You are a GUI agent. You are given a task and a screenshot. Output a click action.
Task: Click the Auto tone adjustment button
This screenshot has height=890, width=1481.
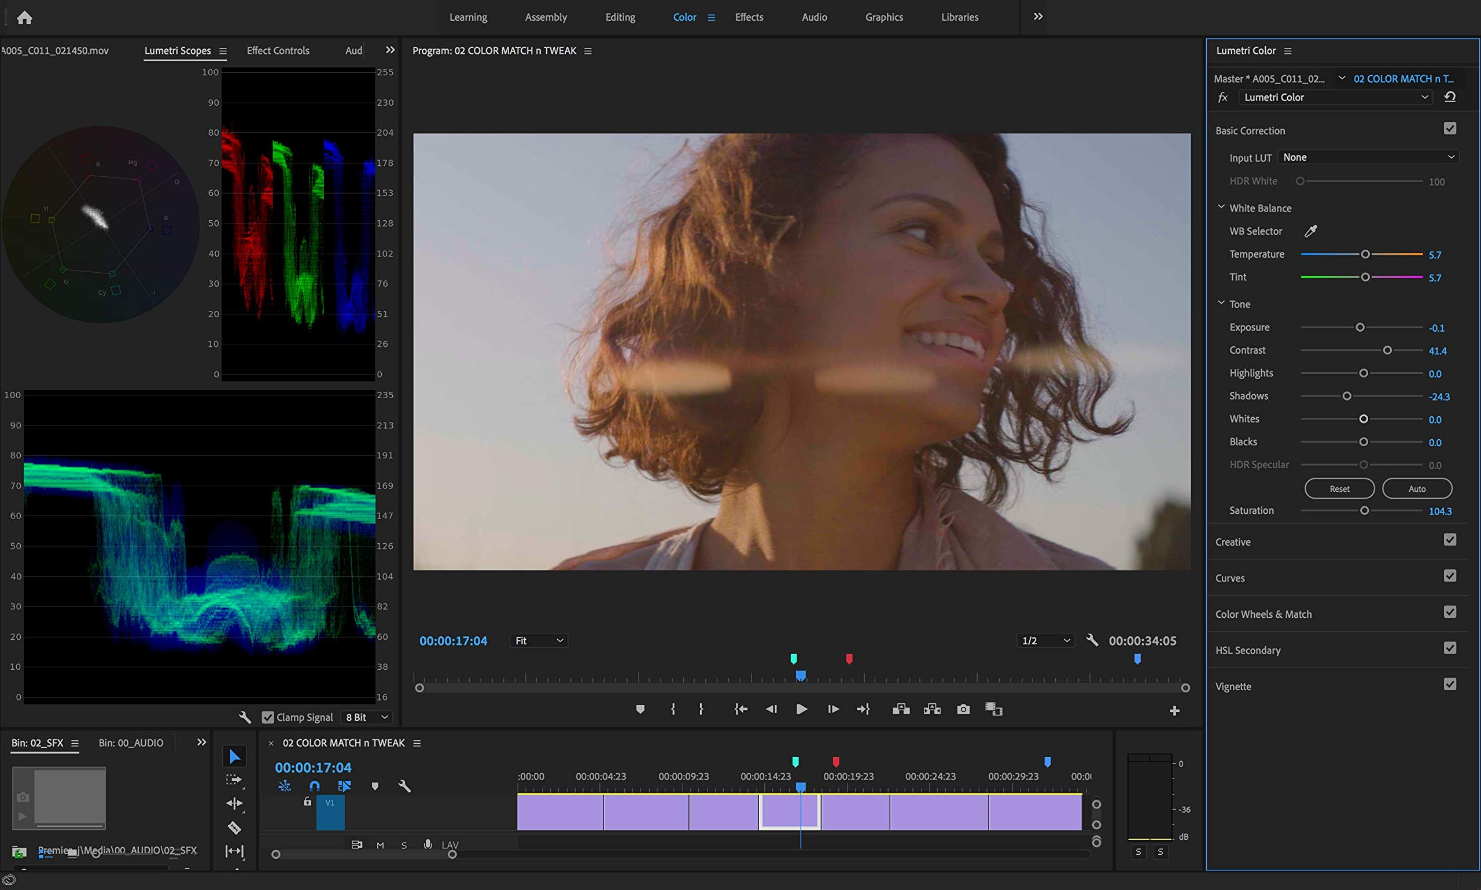coord(1416,488)
